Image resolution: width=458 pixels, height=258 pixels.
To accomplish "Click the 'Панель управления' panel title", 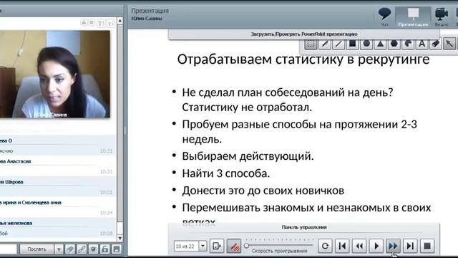I will 304,227.
